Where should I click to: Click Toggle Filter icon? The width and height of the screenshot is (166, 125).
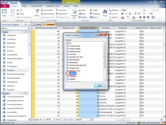click(57, 17)
